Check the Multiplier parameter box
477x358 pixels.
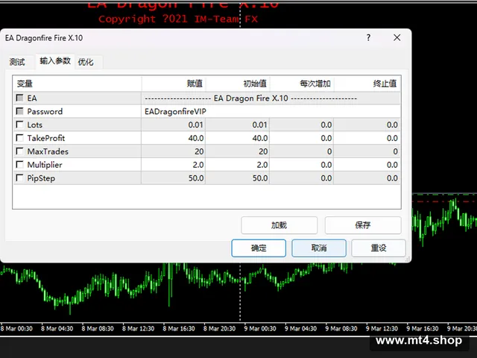pos(20,165)
